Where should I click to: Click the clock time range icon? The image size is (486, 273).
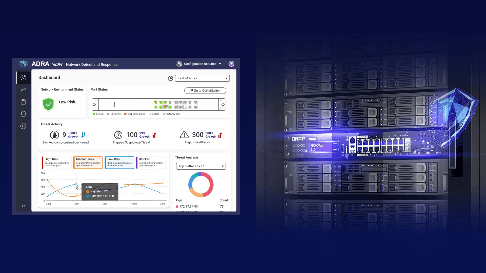point(171,78)
